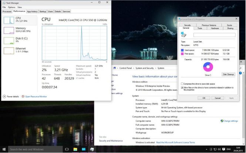
Task: Switch to the App history tab
Action: 32,11
